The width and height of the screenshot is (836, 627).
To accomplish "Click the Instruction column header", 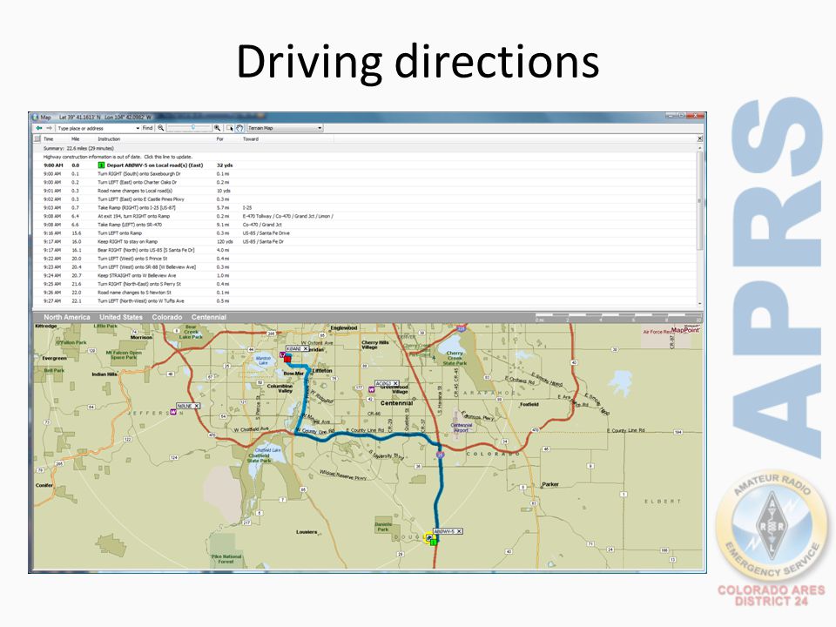I will tap(109, 139).
